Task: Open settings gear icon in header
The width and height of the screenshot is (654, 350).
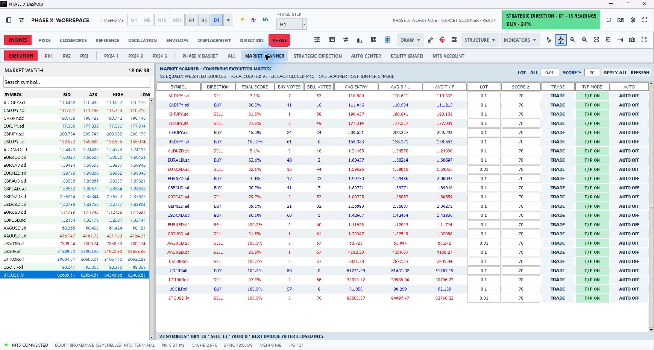Action: click(633, 20)
